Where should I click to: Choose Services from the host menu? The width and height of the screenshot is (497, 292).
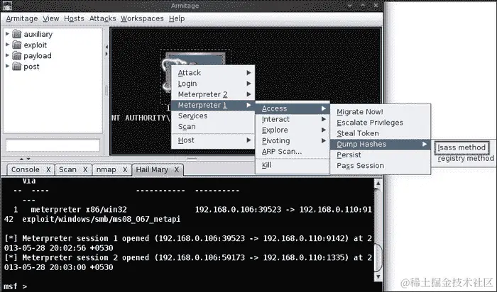(213, 116)
